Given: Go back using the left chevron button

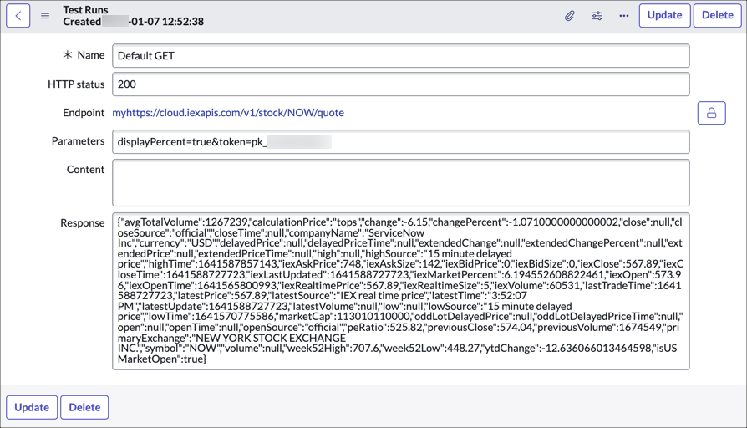Looking at the screenshot, I should click(x=18, y=16).
